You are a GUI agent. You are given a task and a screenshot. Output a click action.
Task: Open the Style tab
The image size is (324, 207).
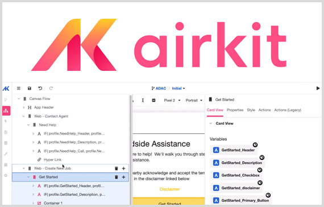(x=251, y=110)
